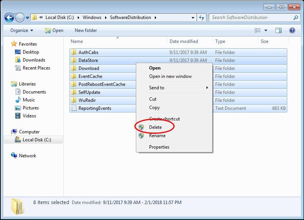Click Local Disk (C:) breadcrumb

click(x=60, y=17)
